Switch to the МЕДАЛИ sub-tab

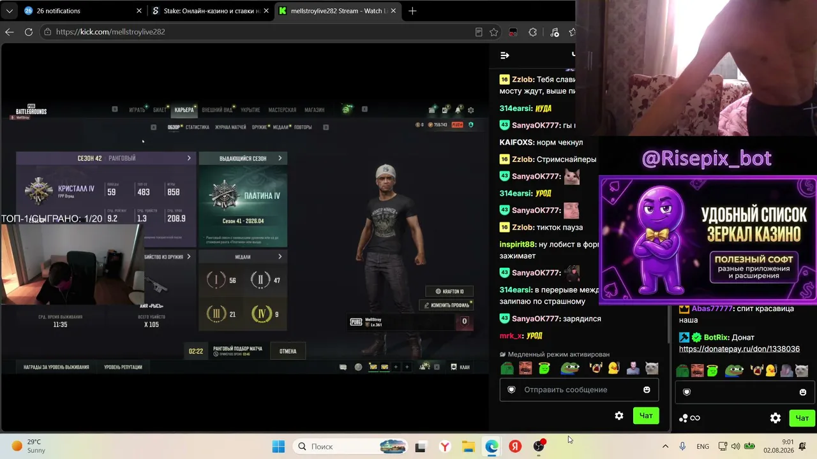(x=281, y=127)
